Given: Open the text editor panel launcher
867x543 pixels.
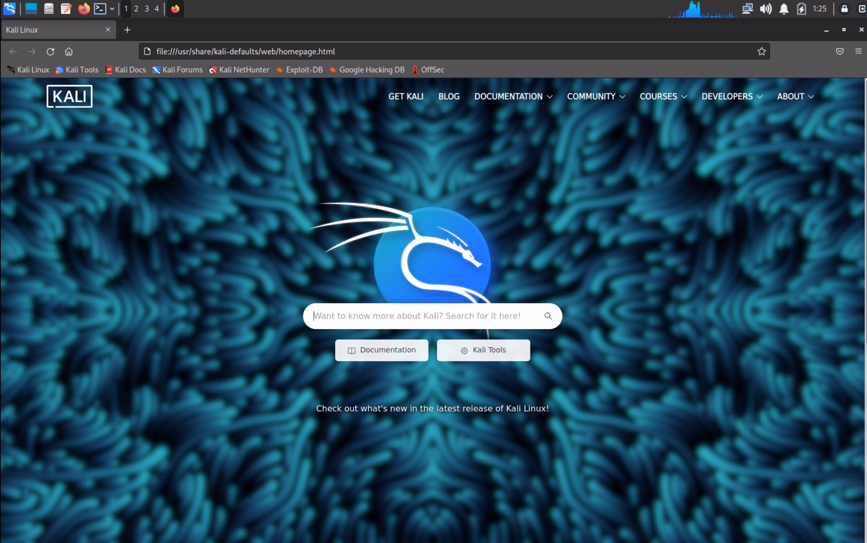Looking at the screenshot, I should tap(66, 9).
